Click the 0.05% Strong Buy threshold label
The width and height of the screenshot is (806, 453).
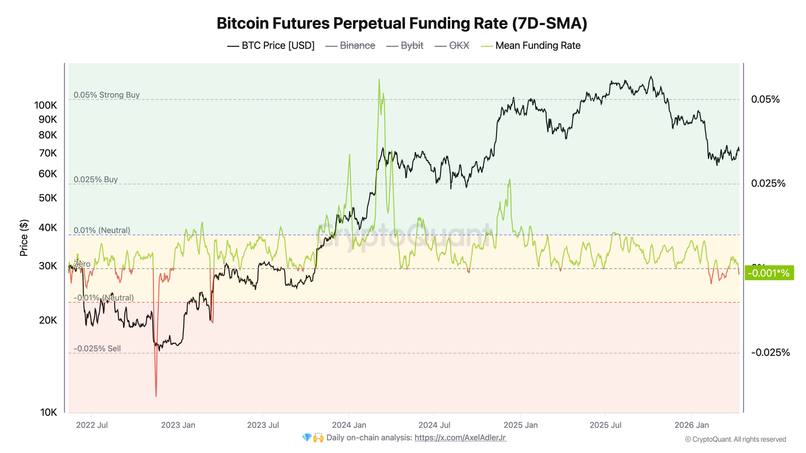106,95
